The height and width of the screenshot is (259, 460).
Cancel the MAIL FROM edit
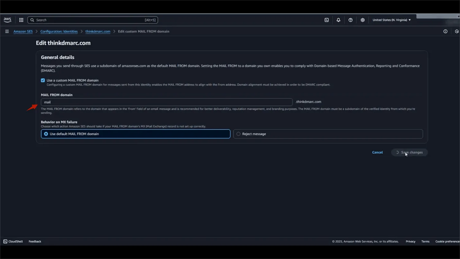coord(378,152)
